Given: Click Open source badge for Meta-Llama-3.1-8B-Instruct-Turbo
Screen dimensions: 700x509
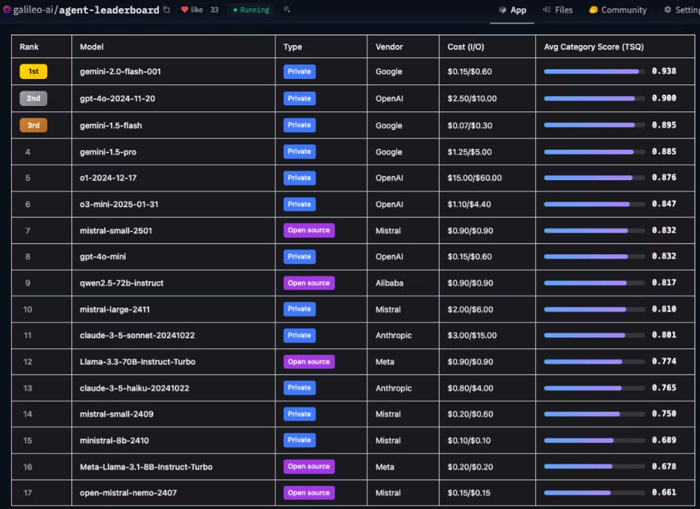Looking at the screenshot, I should point(309,466).
